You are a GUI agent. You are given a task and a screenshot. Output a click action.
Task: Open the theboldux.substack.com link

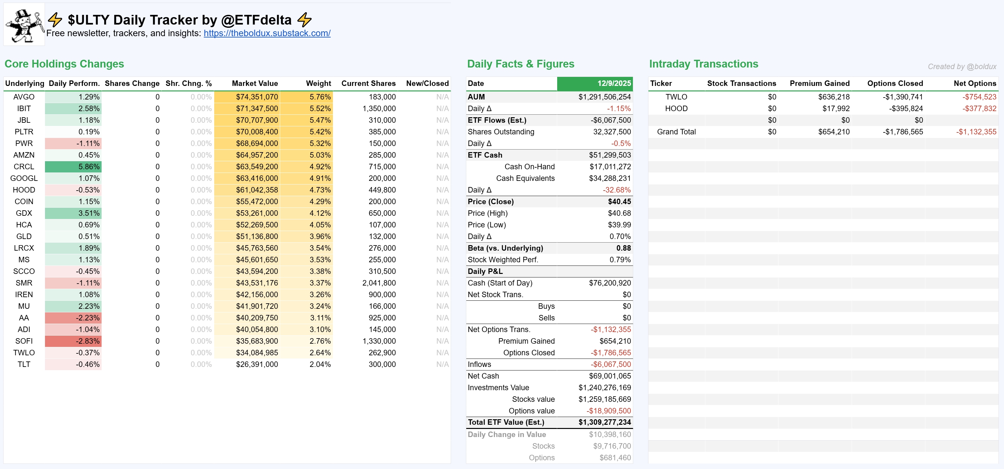coord(267,33)
